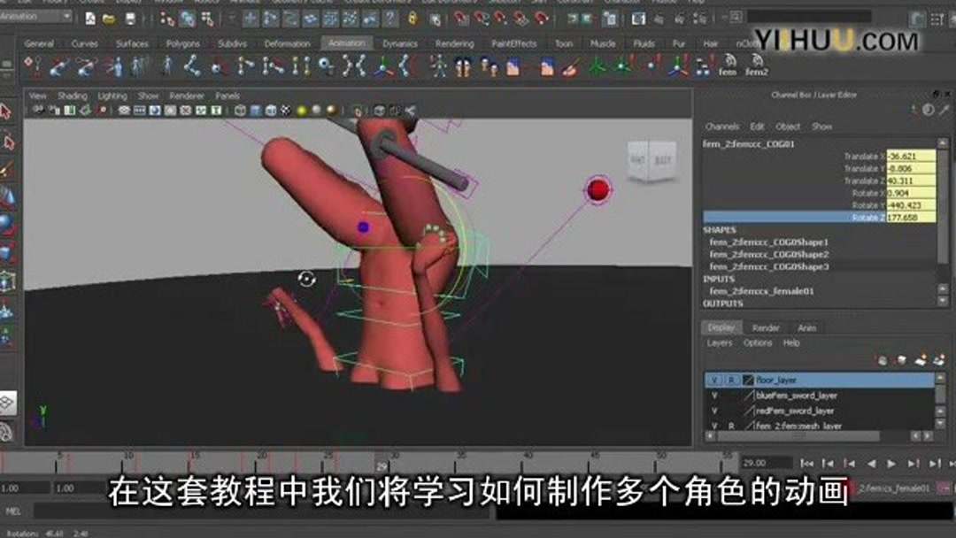
Task: Expand the Layers menu in Layer Editor
Action: [x=717, y=342]
